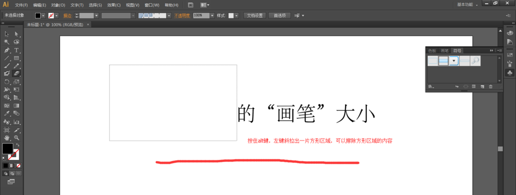
Task: Open the 窗口(W) menu
Action: tap(152, 5)
